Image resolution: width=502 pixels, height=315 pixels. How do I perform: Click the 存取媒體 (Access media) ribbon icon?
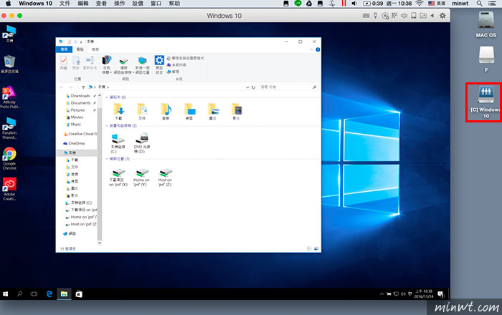tap(107, 60)
